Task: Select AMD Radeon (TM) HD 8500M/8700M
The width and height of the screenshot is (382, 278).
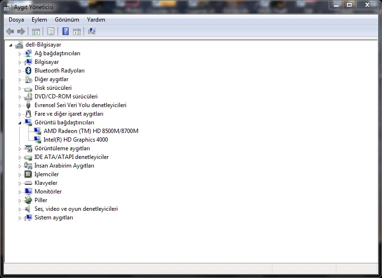Action: click(91, 131)
